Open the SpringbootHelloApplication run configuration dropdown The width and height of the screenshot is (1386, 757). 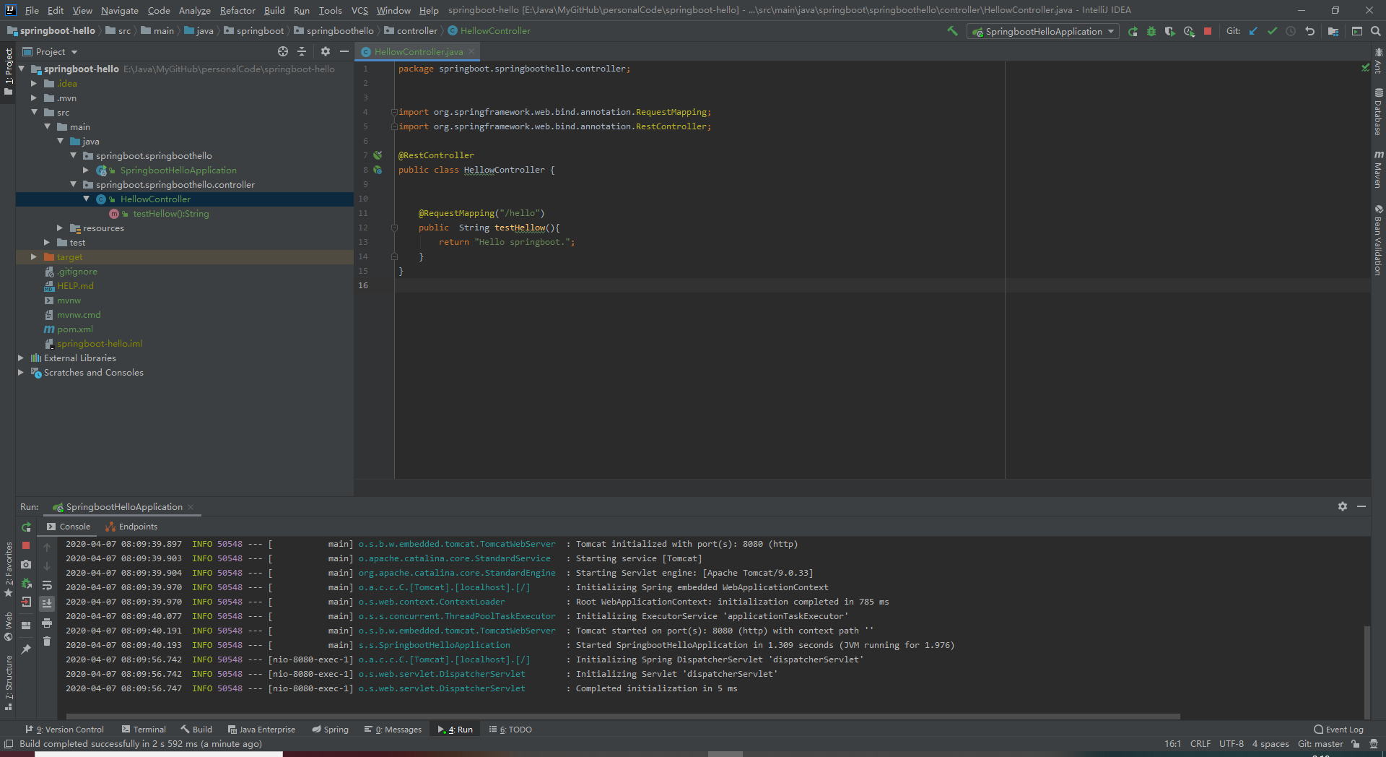coord(1043,31)
